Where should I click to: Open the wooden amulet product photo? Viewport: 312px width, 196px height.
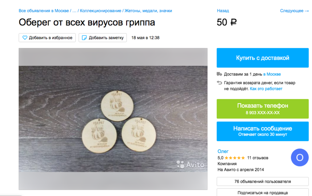pos(113,119)
